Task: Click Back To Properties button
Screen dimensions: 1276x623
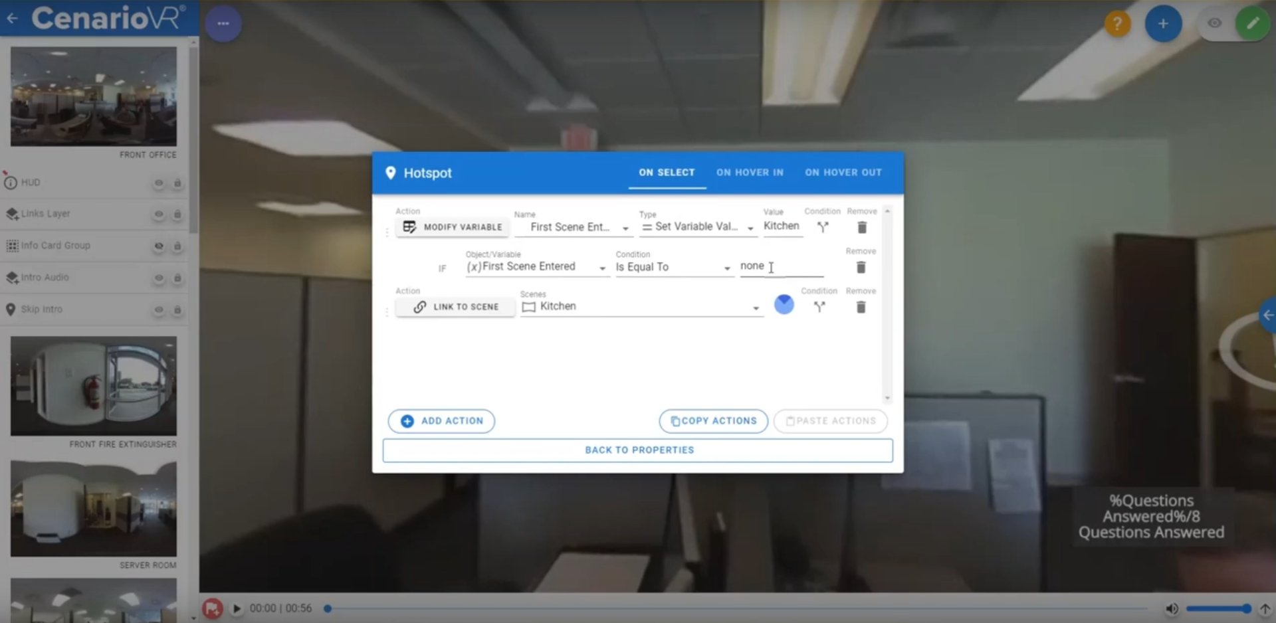Action: (638, 450)
